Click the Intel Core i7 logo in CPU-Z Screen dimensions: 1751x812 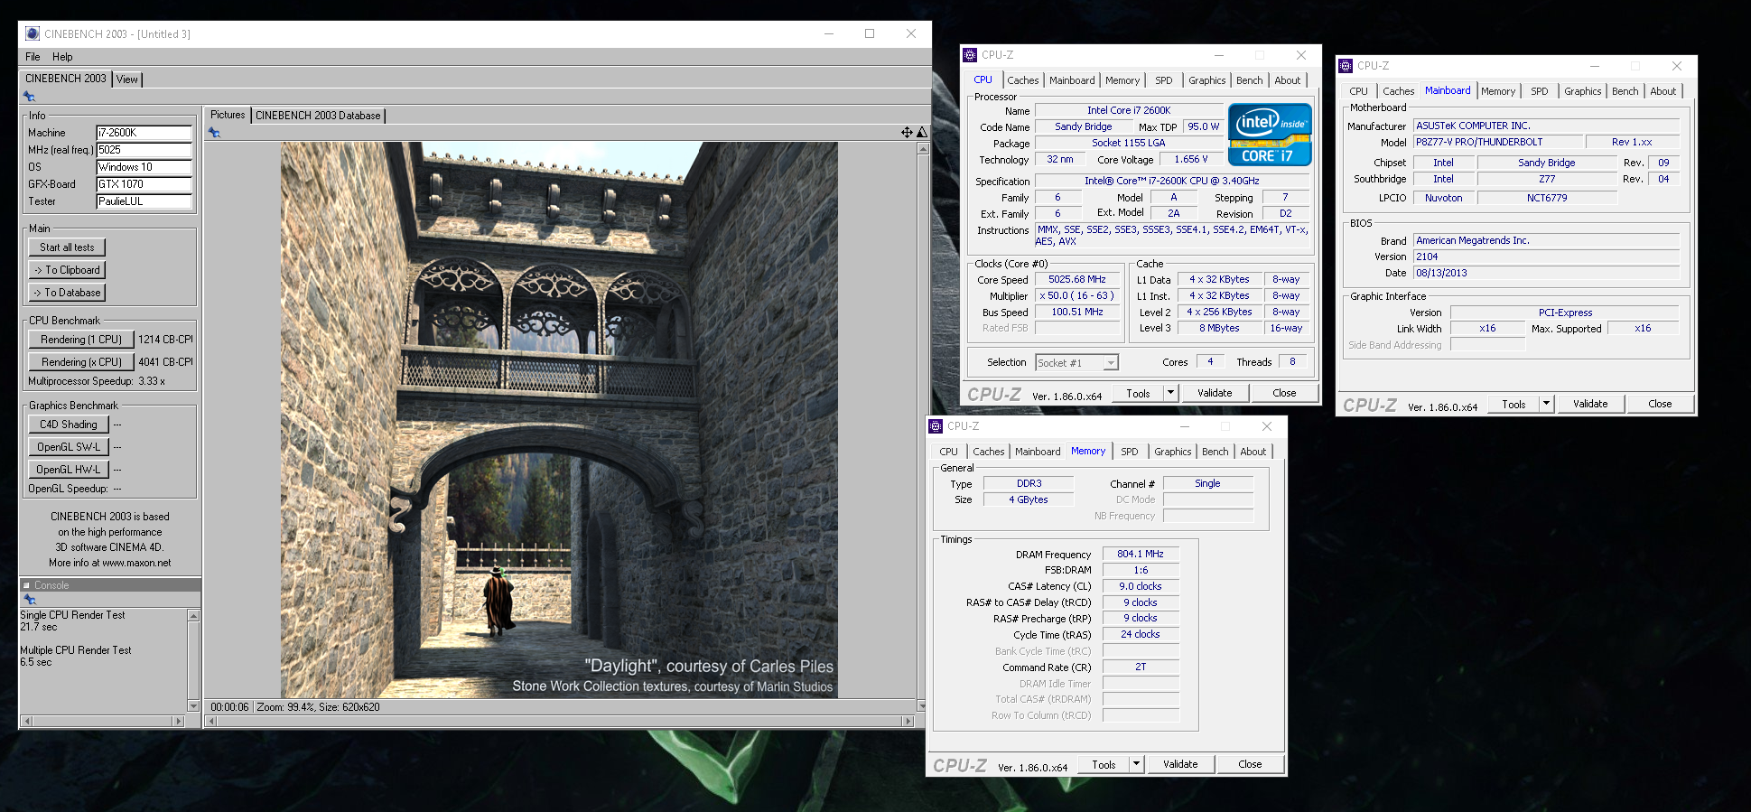[1270, 135]
